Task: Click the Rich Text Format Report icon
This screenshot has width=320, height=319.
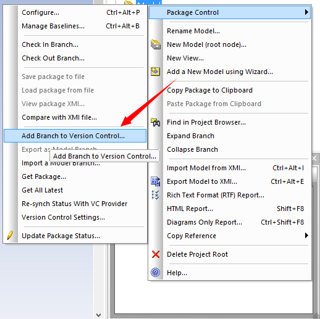Action: pyautogui.click(x=156, y=195)
